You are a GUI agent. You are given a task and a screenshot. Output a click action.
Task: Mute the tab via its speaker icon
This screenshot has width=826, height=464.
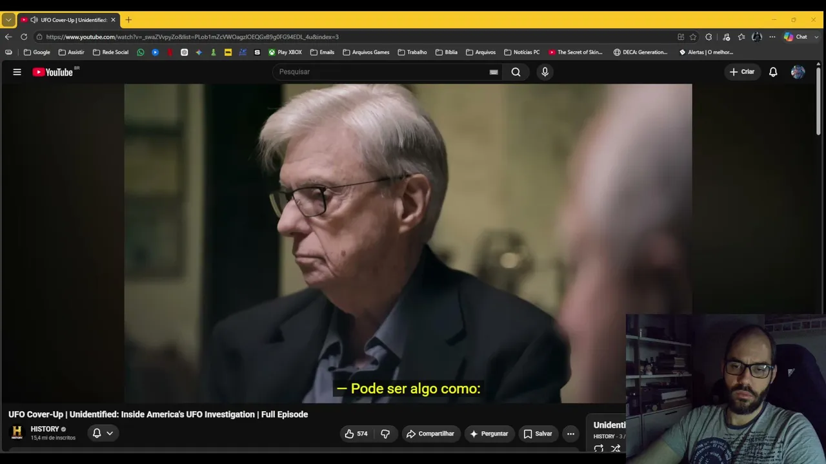[34, 20]
